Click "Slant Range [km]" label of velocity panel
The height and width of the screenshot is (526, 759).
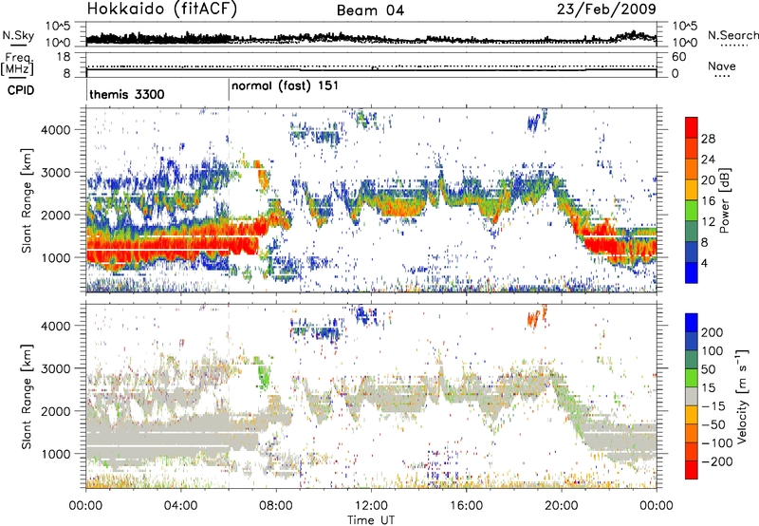click(x=27, y=396)
